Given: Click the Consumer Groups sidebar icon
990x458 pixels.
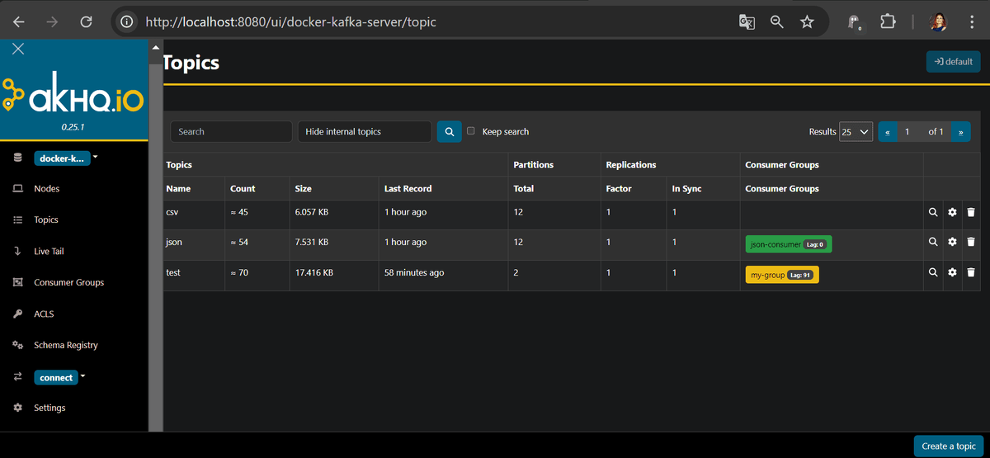Looking at the screenshot, I should pos(18,283).
